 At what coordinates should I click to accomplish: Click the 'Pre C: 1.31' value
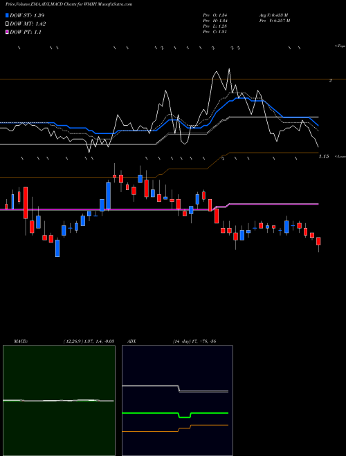click(x=215, y=32)
